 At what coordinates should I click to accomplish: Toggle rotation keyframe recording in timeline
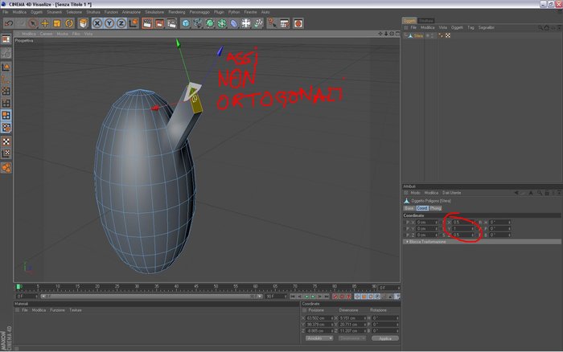(x=371, y=297)
